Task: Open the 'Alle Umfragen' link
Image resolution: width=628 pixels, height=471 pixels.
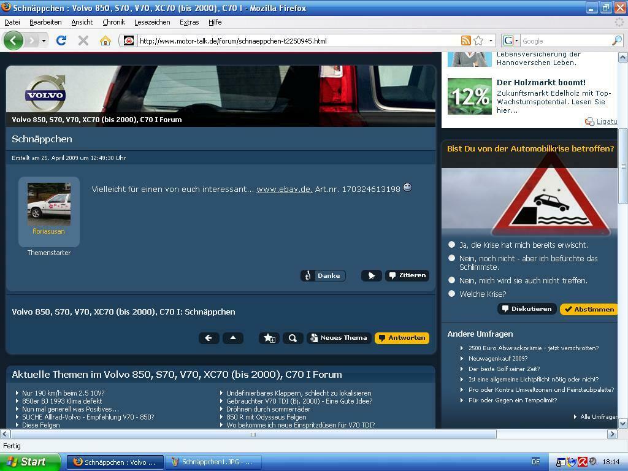Action: point(599,416)
